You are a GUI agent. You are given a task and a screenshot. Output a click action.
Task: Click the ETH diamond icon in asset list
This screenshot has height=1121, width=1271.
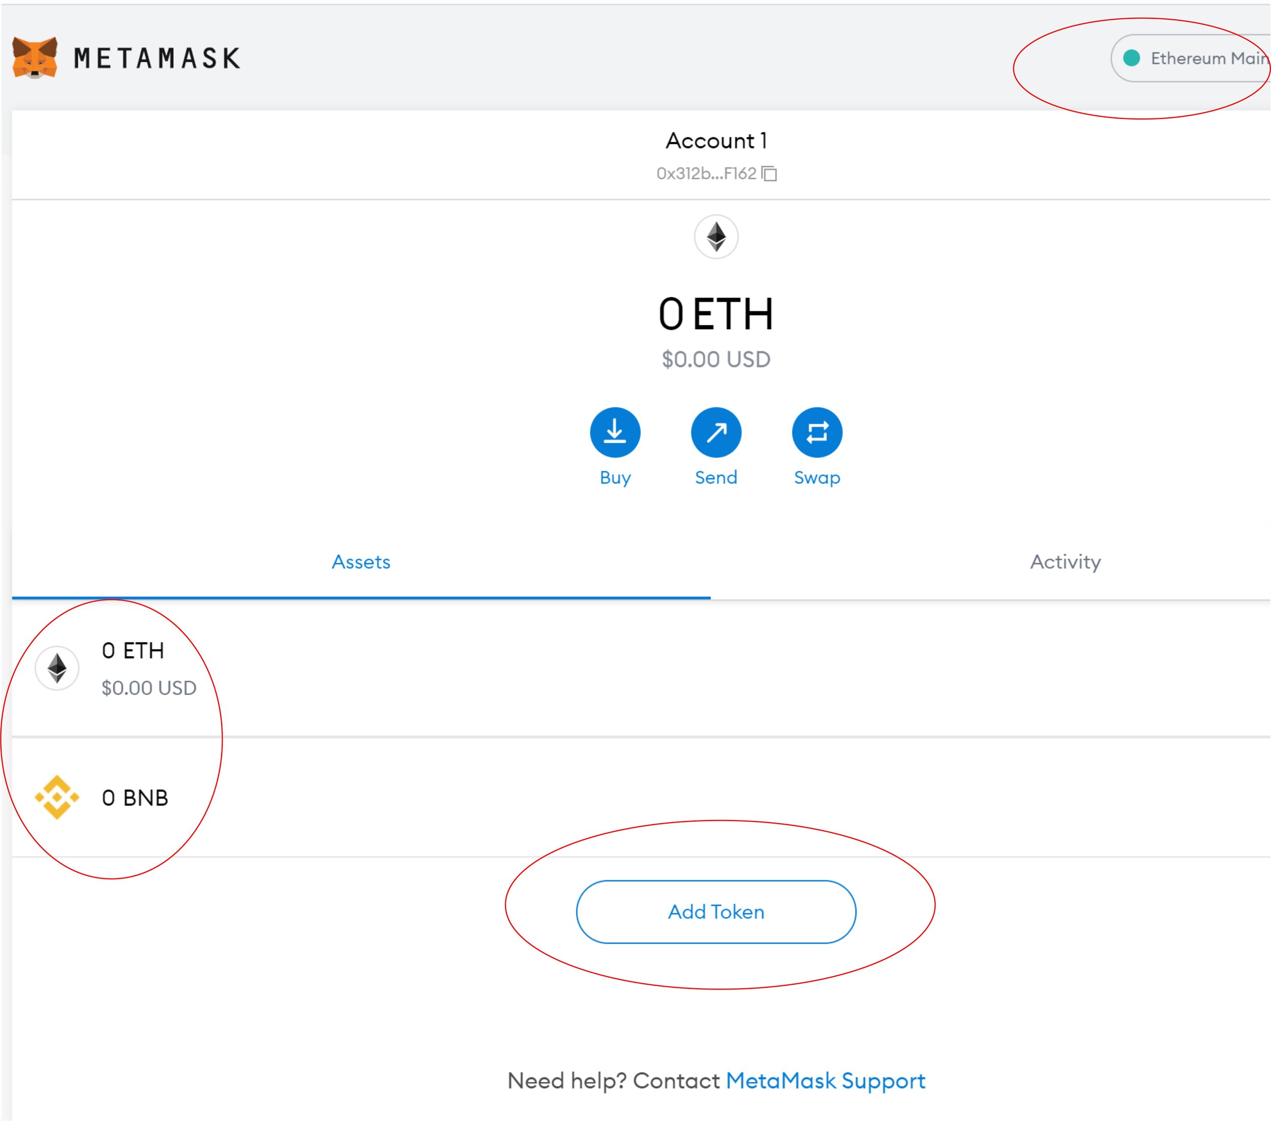click(x=57, y=669)
